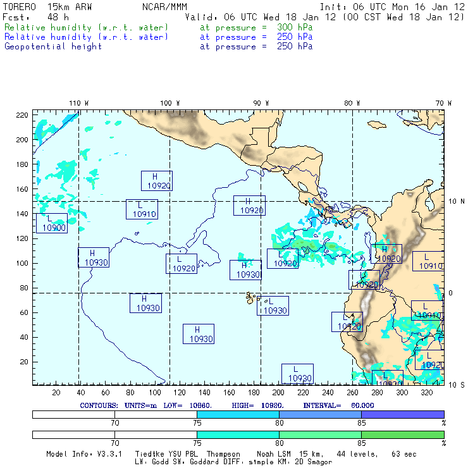Click the x-axis tick label '320'

[427, 393]
